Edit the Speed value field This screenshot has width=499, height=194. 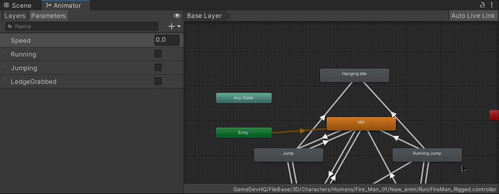click(167, 40)
